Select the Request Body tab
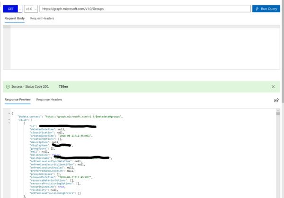Viewport: 284px width, 198px height. click(15, 18)
